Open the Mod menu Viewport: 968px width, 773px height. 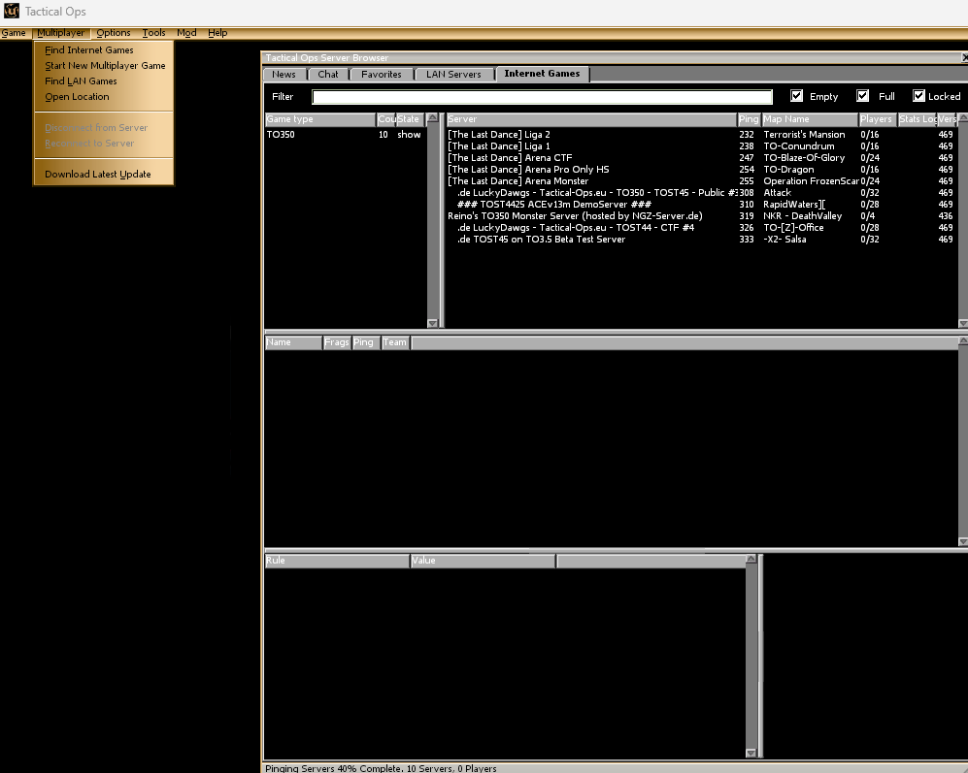pyautogui.click(x=186, y=33)
